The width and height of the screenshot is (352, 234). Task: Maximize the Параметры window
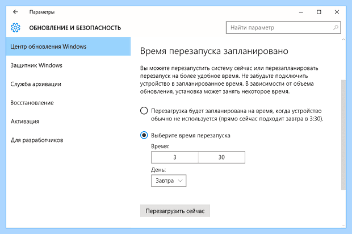(x=319, y=12)
